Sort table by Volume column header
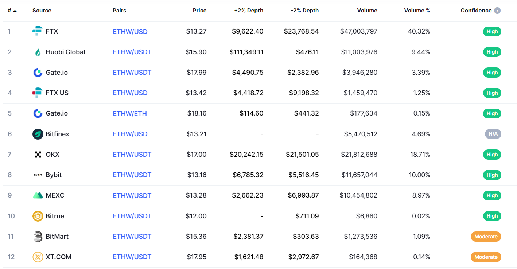The image size is (517, 269). (x=367, y=11)
